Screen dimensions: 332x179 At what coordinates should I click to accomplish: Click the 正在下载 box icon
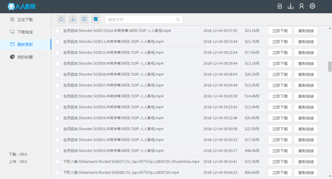(12, 19)
